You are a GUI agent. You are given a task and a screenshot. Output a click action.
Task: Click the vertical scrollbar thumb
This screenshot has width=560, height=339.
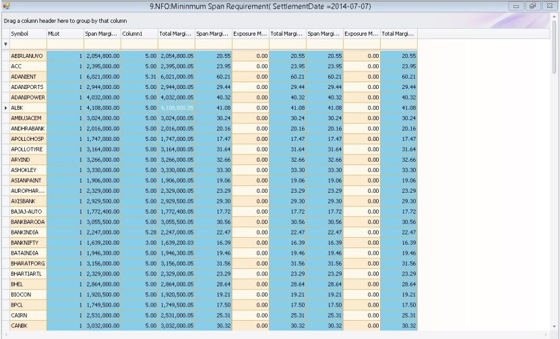point(555,47)
